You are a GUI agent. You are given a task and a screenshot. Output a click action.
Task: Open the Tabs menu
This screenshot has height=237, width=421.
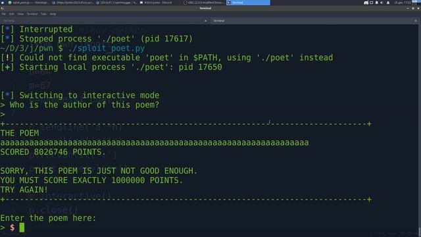tap(44, 14)
